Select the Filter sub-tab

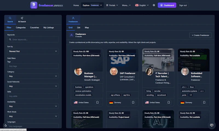point(9,27)
